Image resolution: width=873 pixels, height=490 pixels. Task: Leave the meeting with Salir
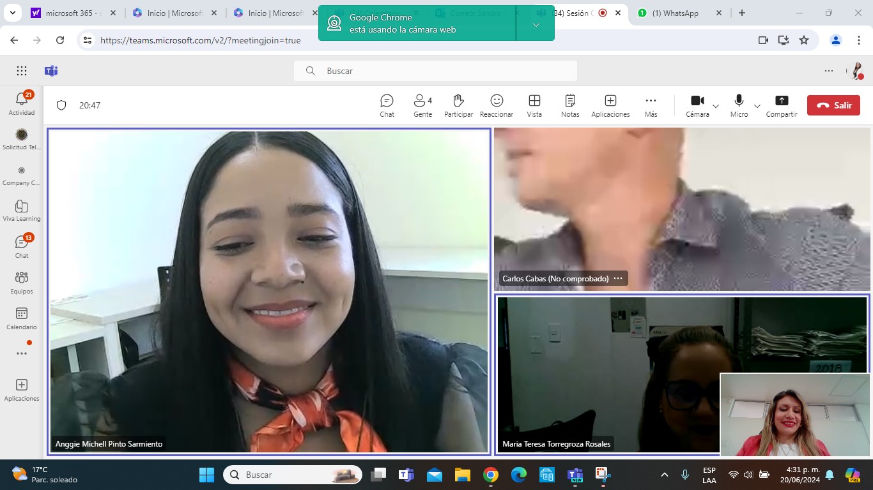coord(833,105)
